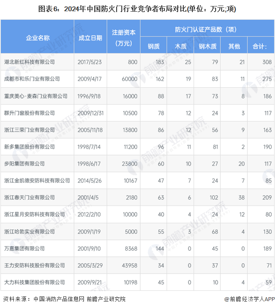Click the '@前瞻经济学人APP' credit text
The width and height of the screenshot is (275, 308).
pyautogui.click(x=250, y=299)
